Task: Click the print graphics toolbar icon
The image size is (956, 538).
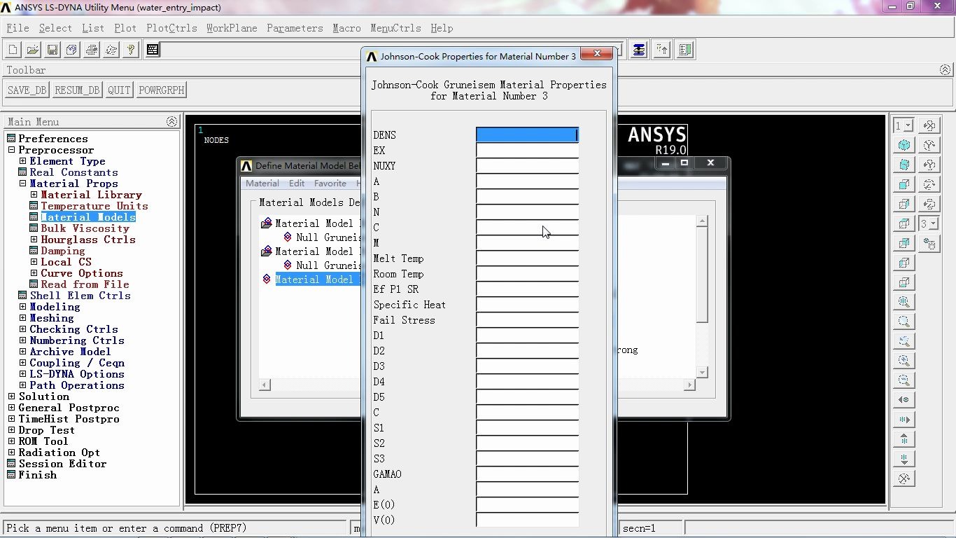Action: (x=92, y=50)
